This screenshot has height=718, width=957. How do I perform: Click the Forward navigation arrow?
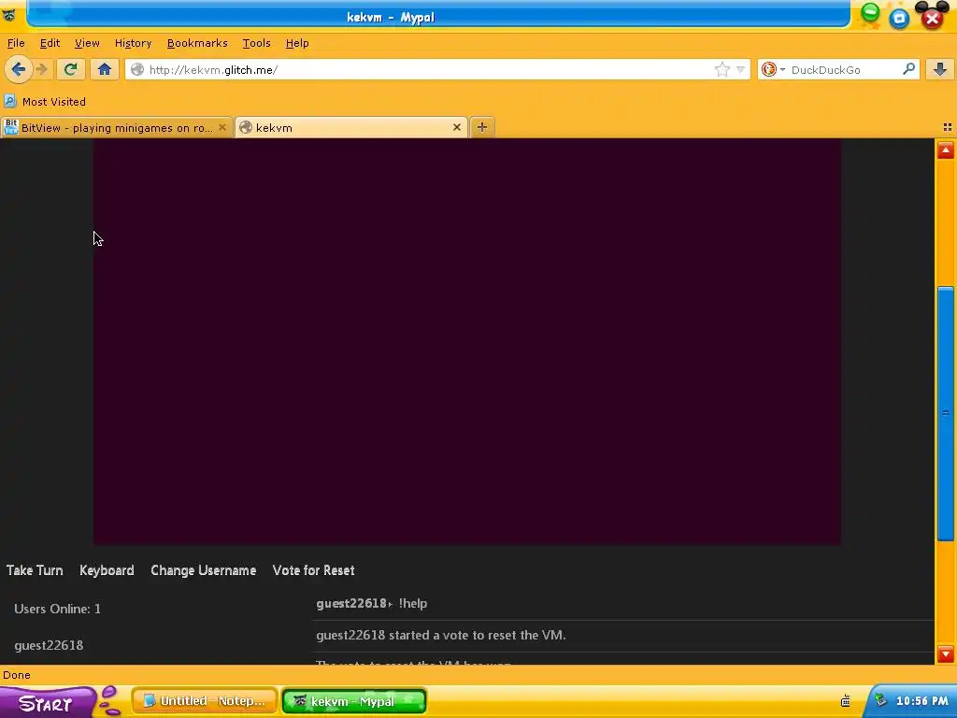click(x=42, y=69)
